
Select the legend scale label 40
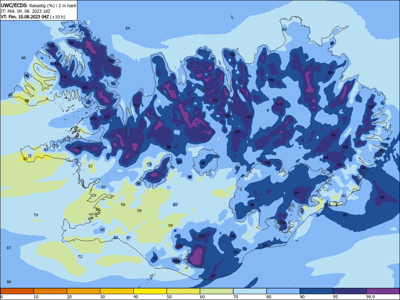click(136, 297)
